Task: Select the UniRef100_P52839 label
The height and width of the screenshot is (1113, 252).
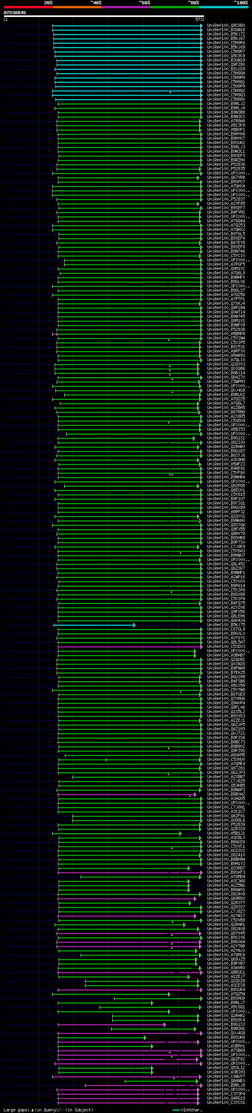Action: (226, 825)
